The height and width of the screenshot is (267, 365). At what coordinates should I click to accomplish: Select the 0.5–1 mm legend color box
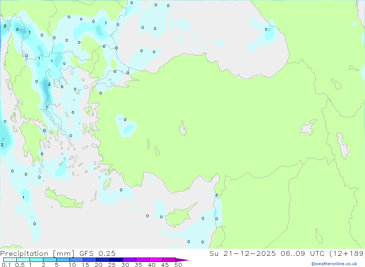point(23,260)
